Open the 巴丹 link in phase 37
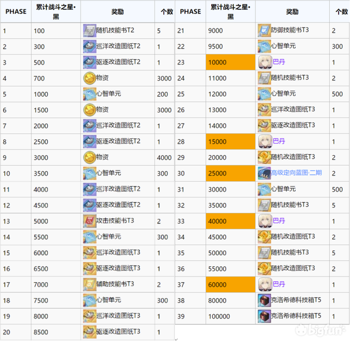This screenshot has height=341, width=350. click(279, 284)
